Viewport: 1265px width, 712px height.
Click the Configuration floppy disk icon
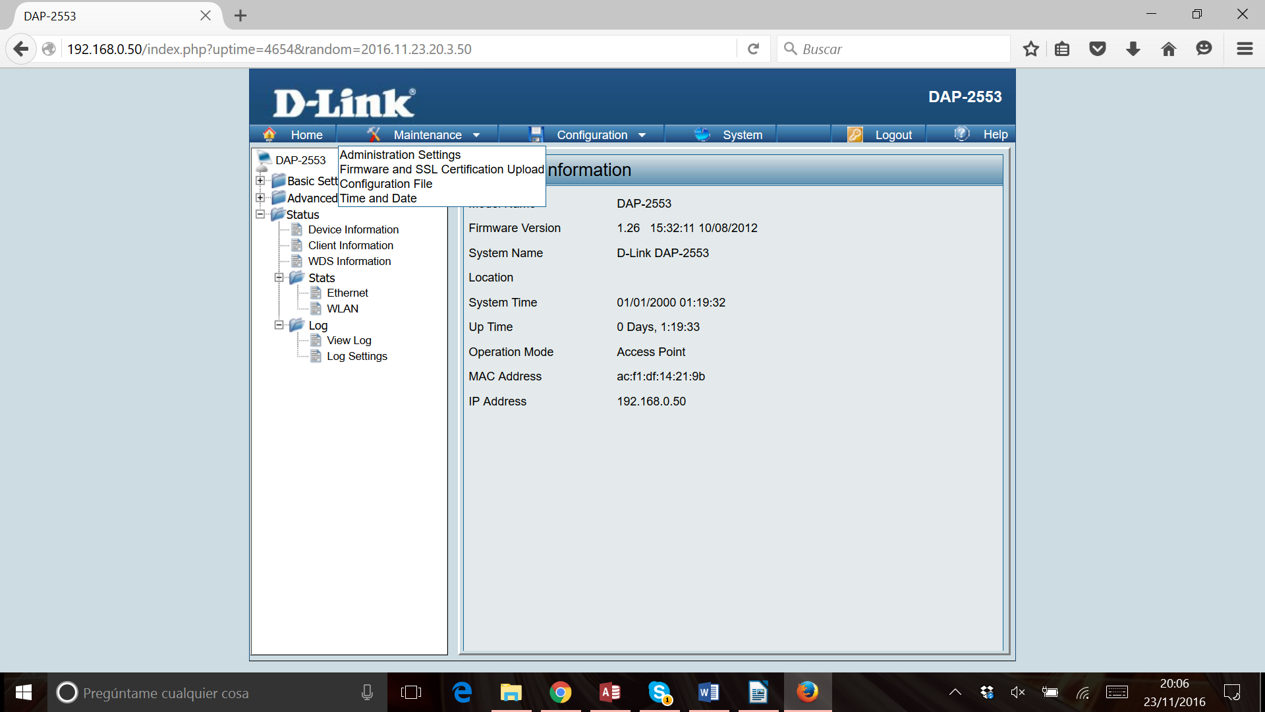536,134
